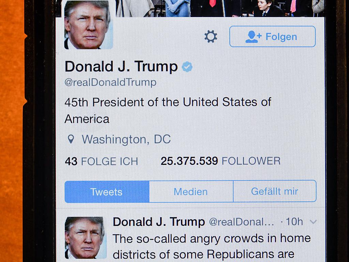349x262 pixels.
Task: Open the Gefällt mir tab
Action: point(275,191)
